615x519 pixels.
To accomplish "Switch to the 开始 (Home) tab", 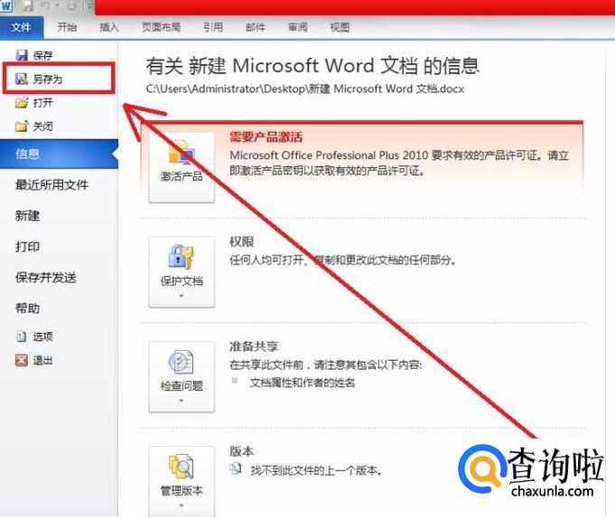I will point(67,27).
